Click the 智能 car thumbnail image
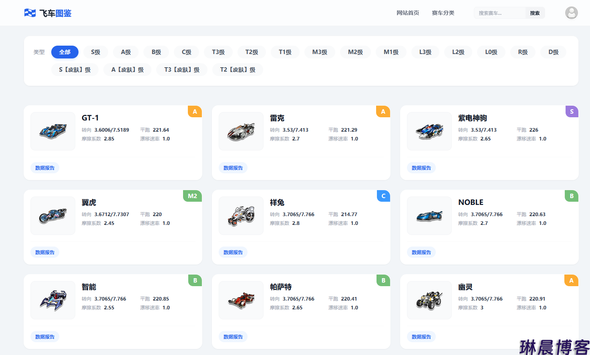 click(x=52, y=300)
